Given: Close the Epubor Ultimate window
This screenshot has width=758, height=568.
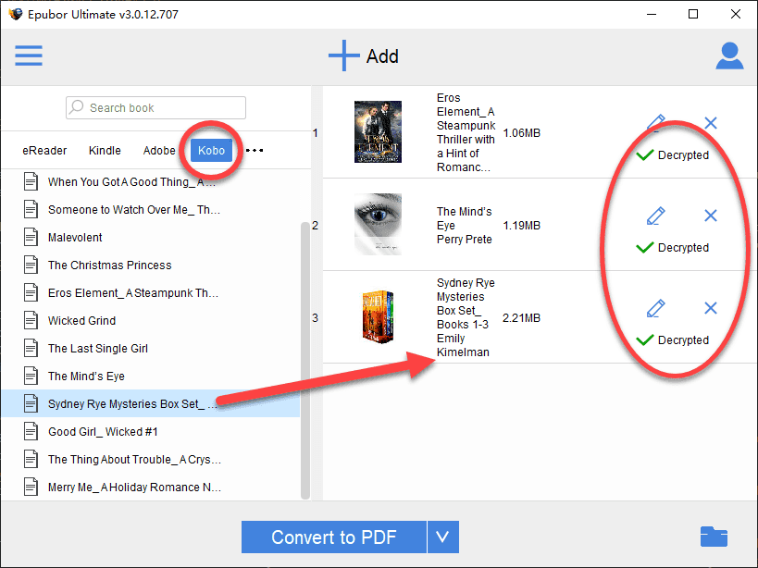Looking at the screenshot, I should (x=736, y=14).
